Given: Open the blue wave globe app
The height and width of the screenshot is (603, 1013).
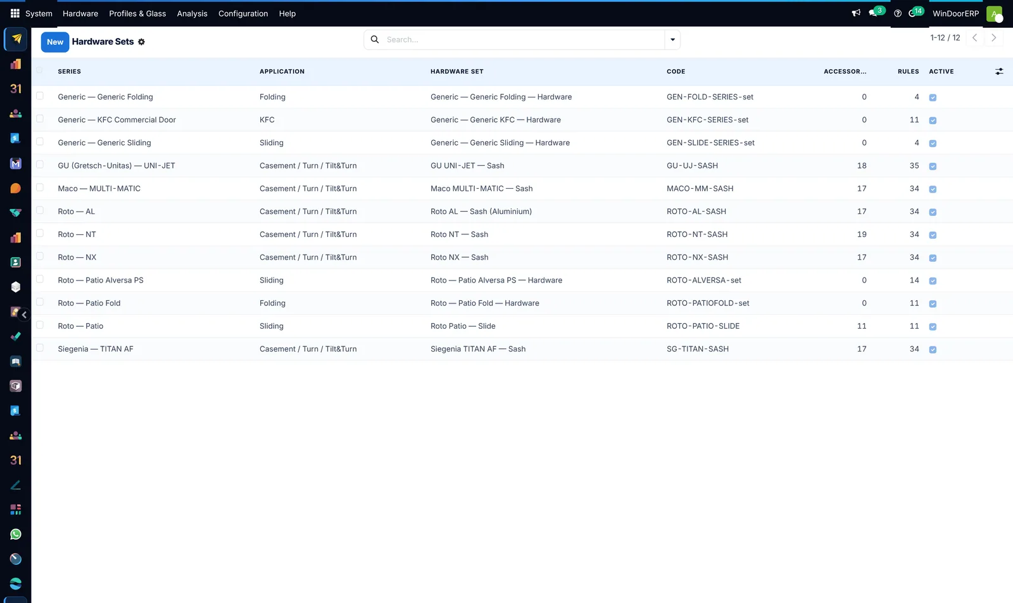Looking at the screenshot, I should (x=16, y=584).
